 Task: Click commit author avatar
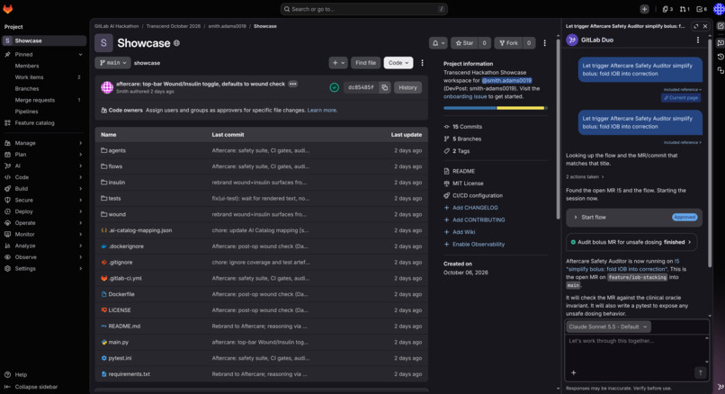point(107,87)
